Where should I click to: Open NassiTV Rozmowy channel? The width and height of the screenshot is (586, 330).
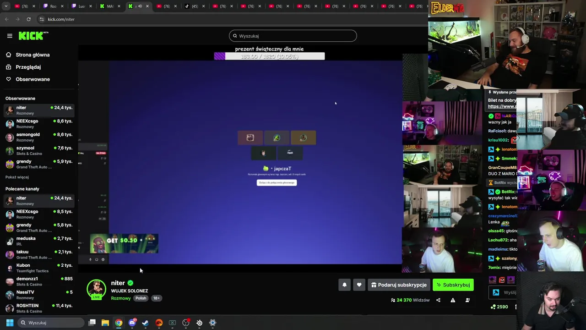point(39,295)
